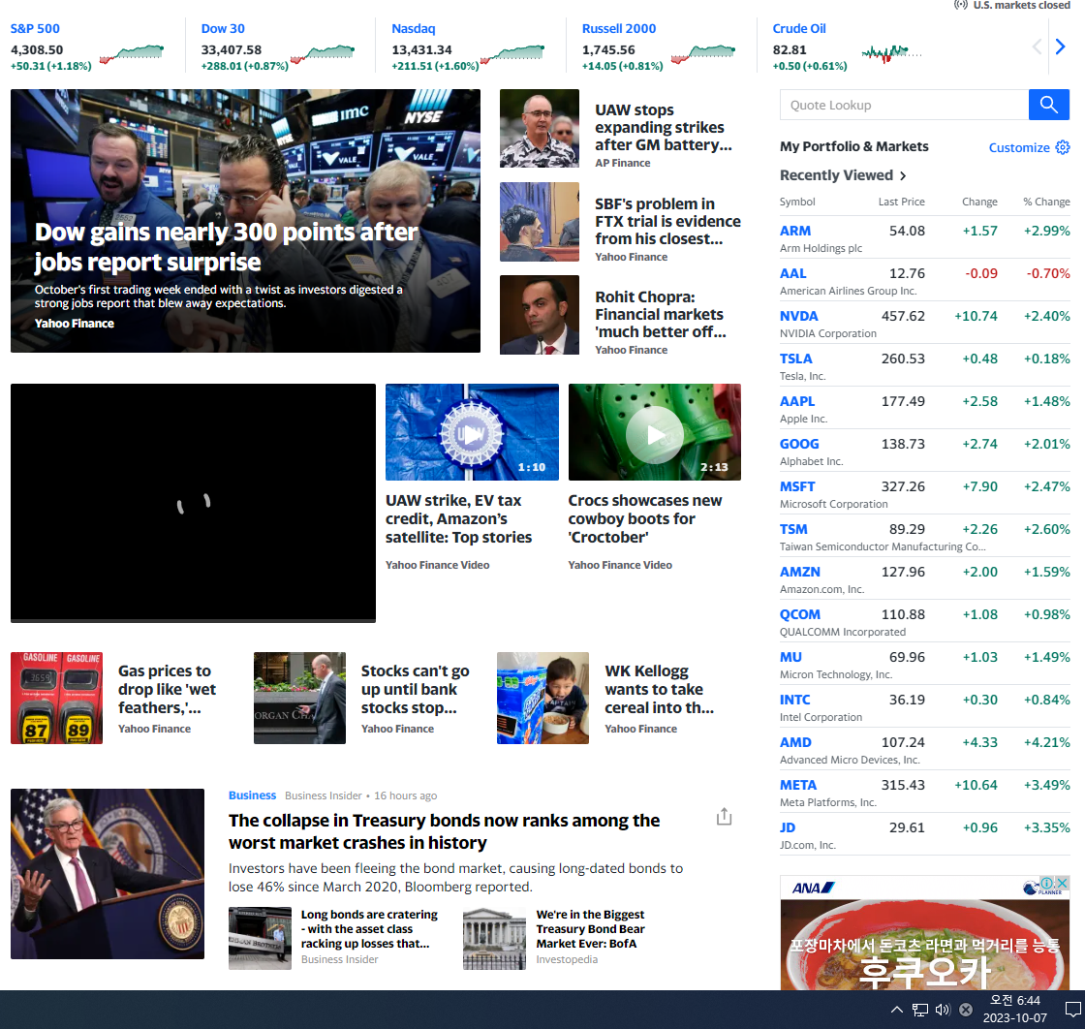
Task: Open the SBF courtroom sketch thumbnail
Action: pos(539,222)
